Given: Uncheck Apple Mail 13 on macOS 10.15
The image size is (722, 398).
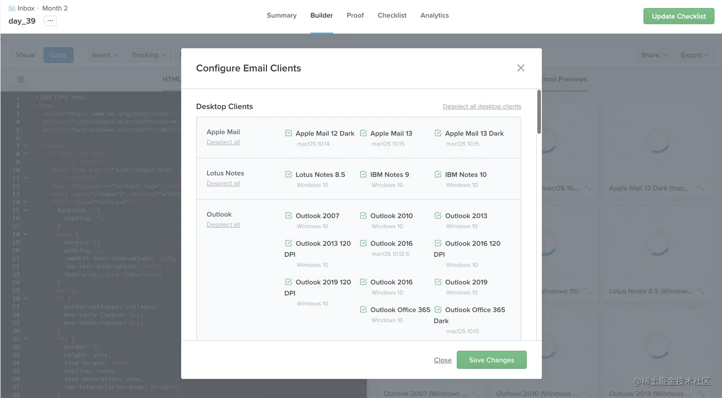Looking at the screenshot, I should 363,133.
